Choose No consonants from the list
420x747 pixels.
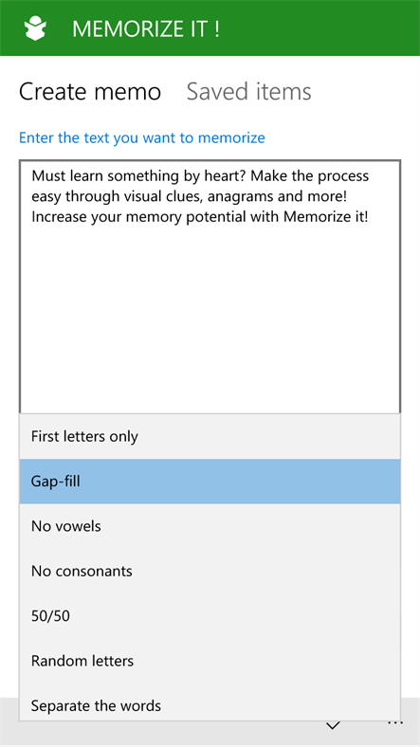pos(210,571)
